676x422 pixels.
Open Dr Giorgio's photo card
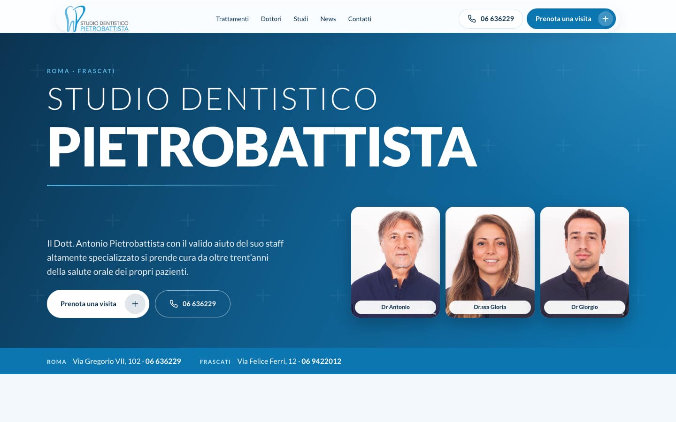pyautogui.click(x=584, y=262)
